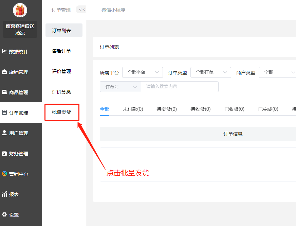The width and height of the screenshot is (296, 226).
Task: Click the 设置 gear icon
Action: pos(4,214)
